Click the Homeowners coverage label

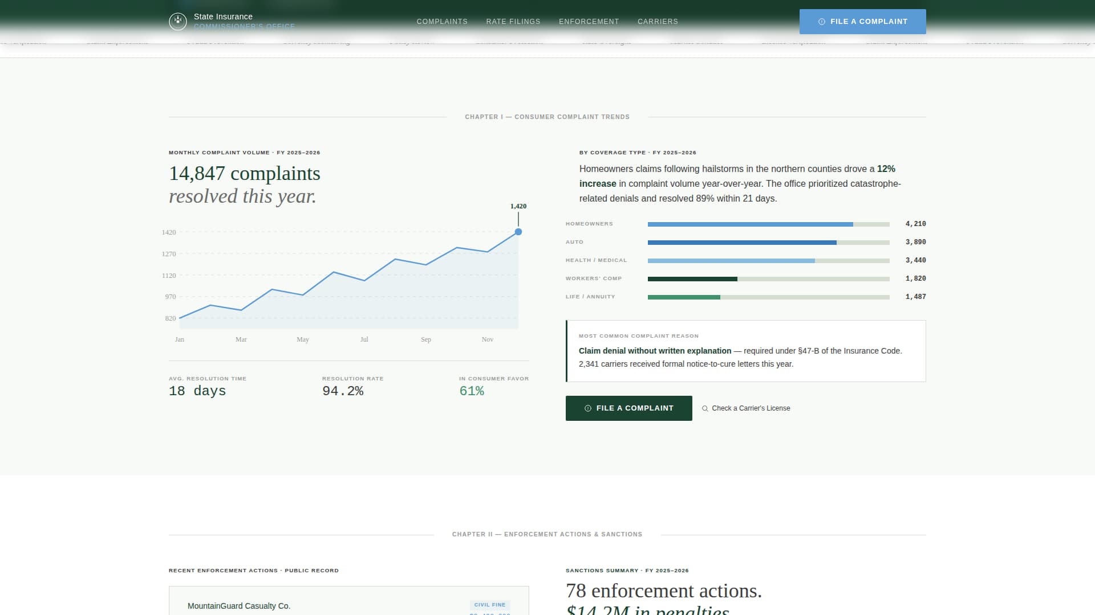tap(589, 224)
